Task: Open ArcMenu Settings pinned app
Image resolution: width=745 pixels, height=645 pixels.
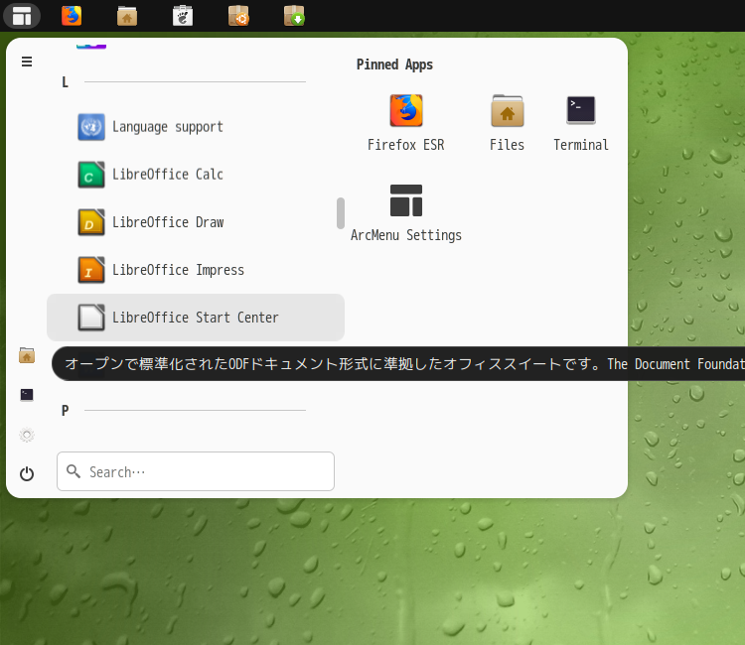Action: [x=405, y=213]
